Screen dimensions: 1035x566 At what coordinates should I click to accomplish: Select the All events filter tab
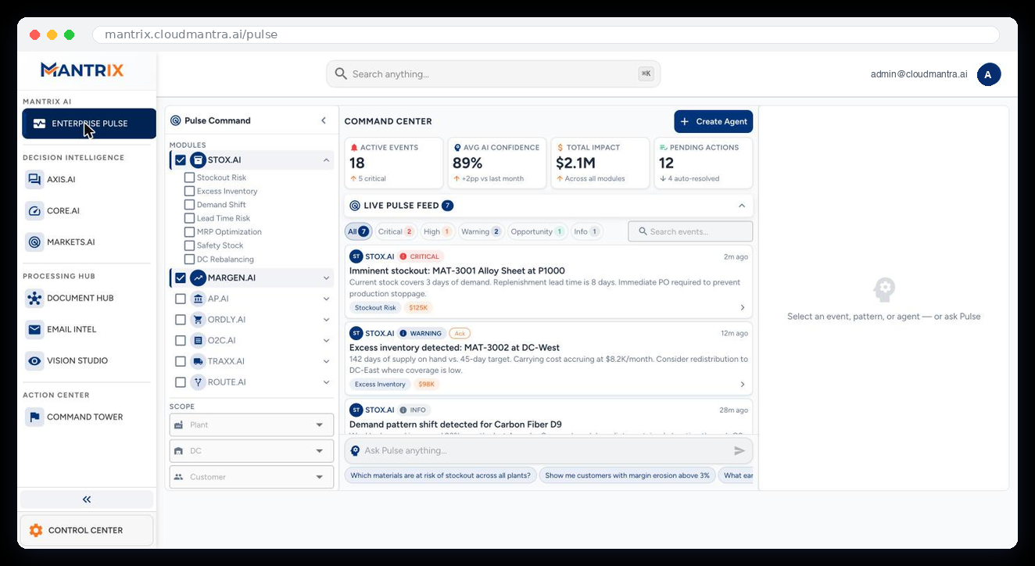coord(358,231)
